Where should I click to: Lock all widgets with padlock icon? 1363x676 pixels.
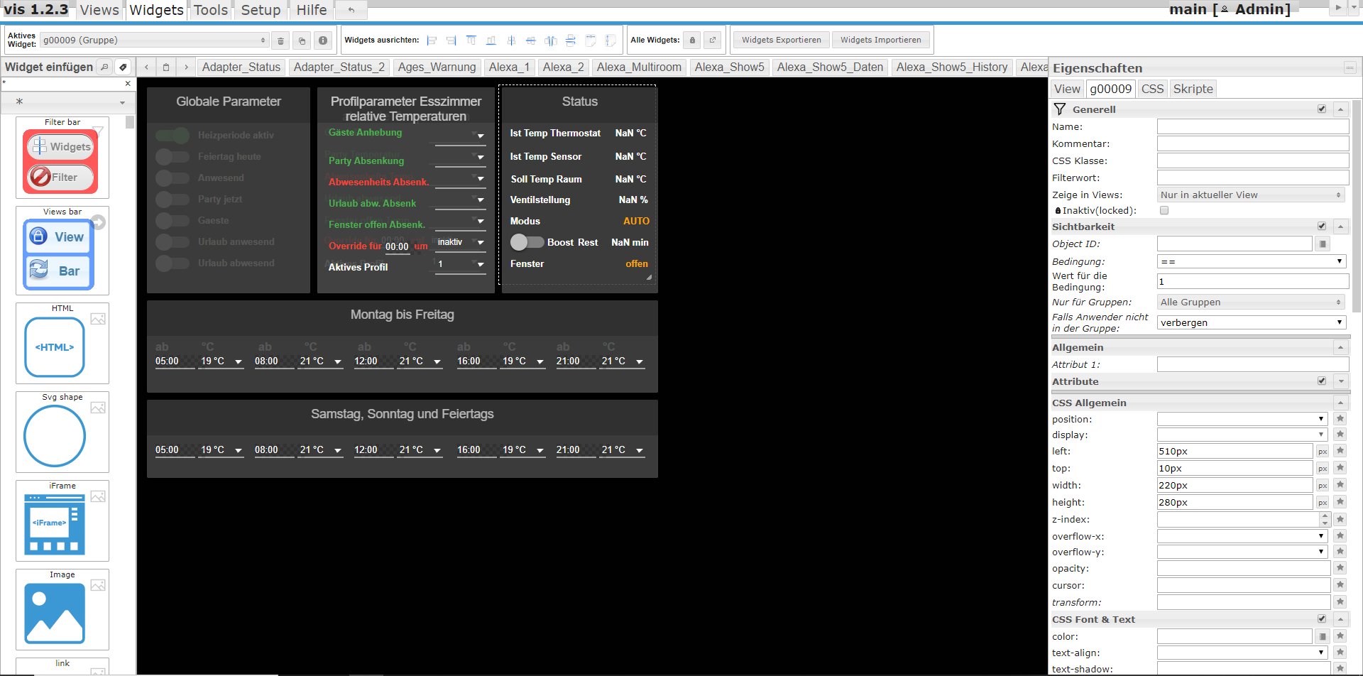coord(693,40)
